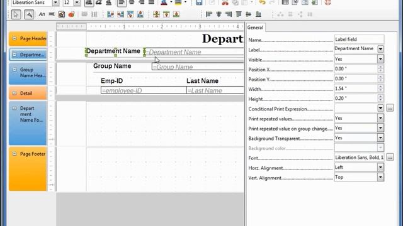The image size is (403, 226).
Task: Select the Group Name label in design
Action: (x=112, y=66)
